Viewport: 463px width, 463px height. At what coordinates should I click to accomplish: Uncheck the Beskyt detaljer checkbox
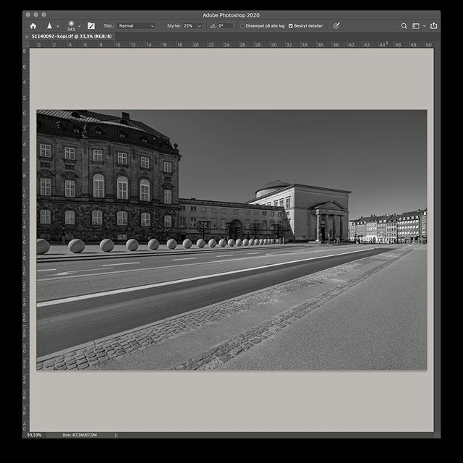(291, 26)
